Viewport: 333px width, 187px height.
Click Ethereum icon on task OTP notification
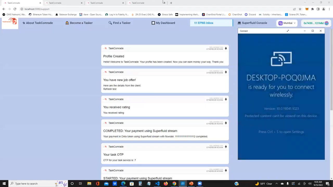[226, 147]
